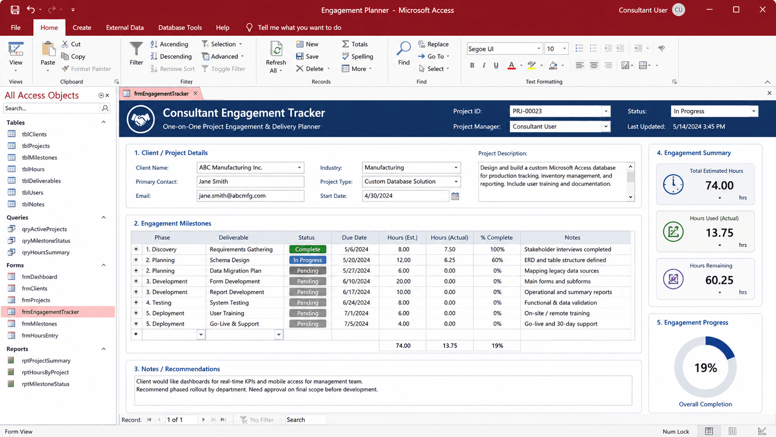Click Form View icon in status bar

coord(709,431)
